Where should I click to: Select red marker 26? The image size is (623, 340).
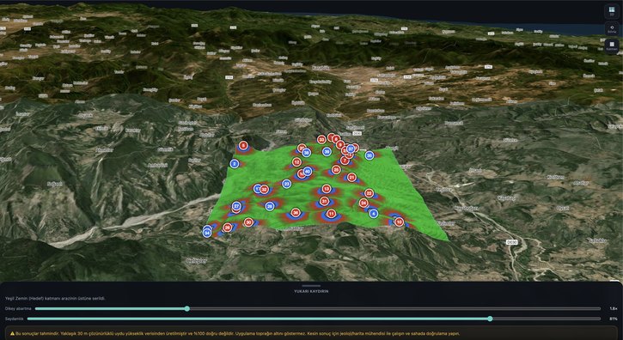[x=227, y=228]
